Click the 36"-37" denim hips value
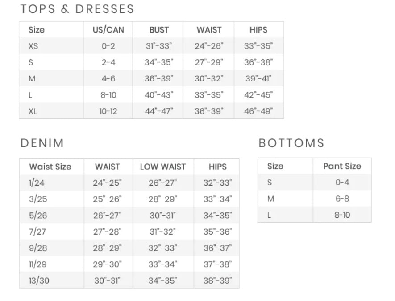395x301 pixels. click(x=218, y=248)
